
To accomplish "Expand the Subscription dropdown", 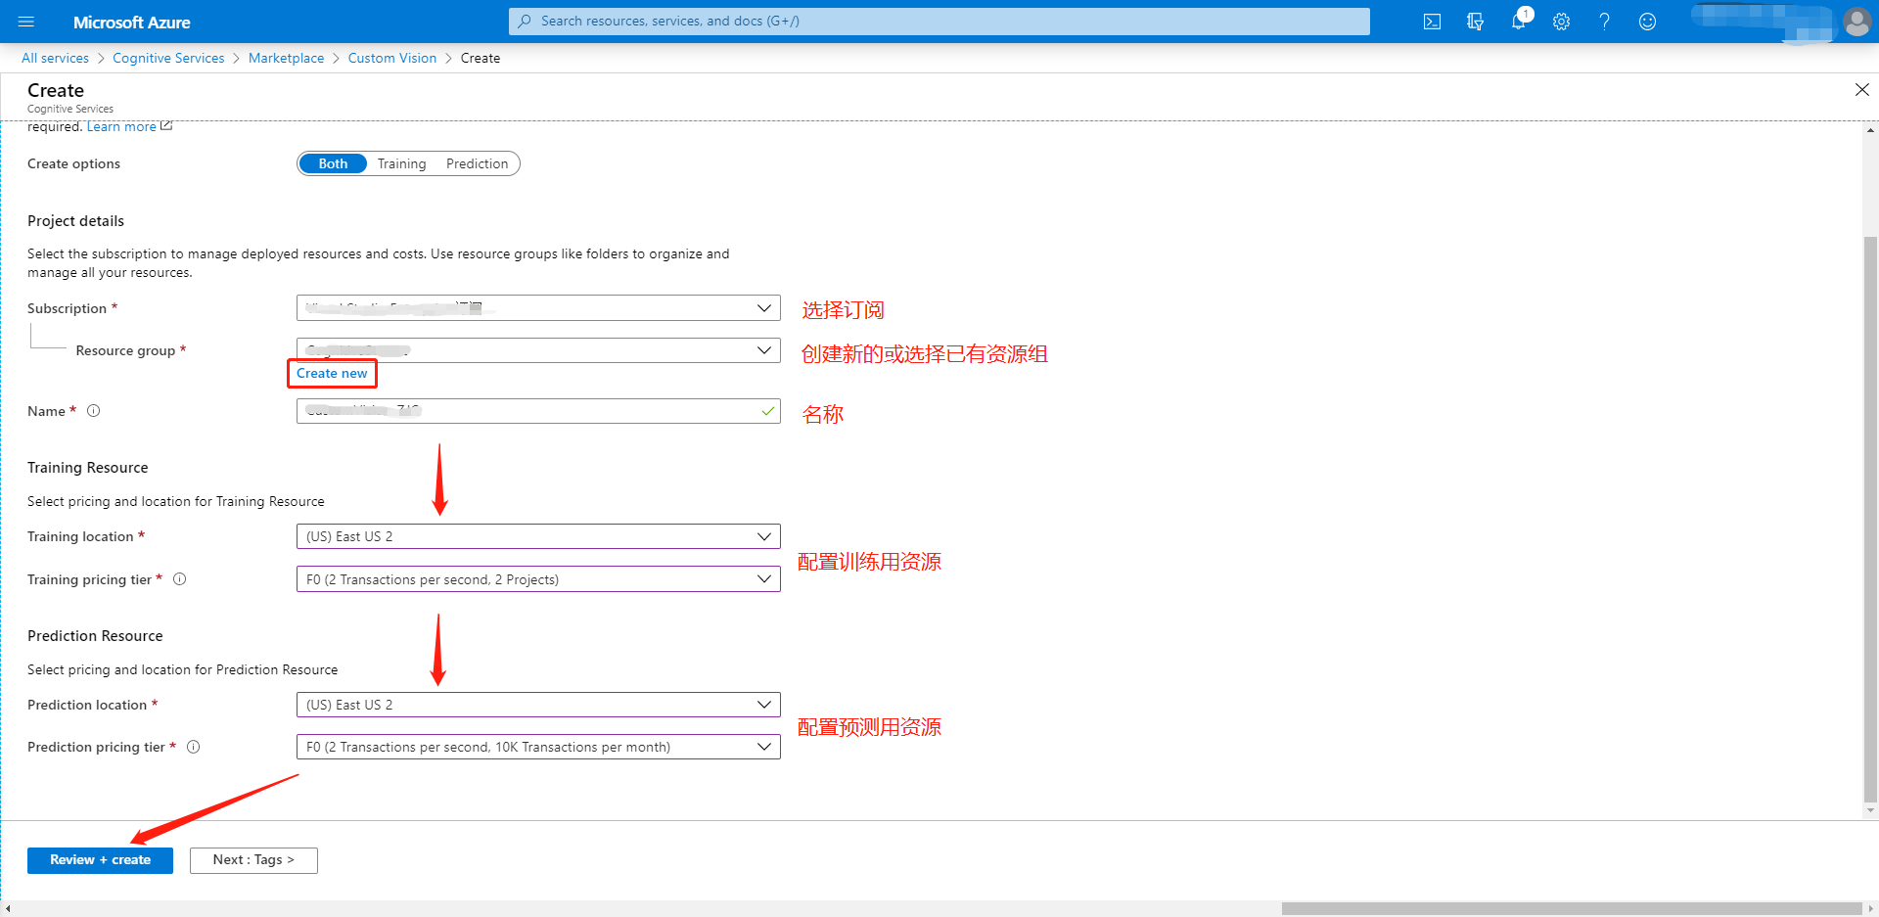I will click(x=538, y=308).
